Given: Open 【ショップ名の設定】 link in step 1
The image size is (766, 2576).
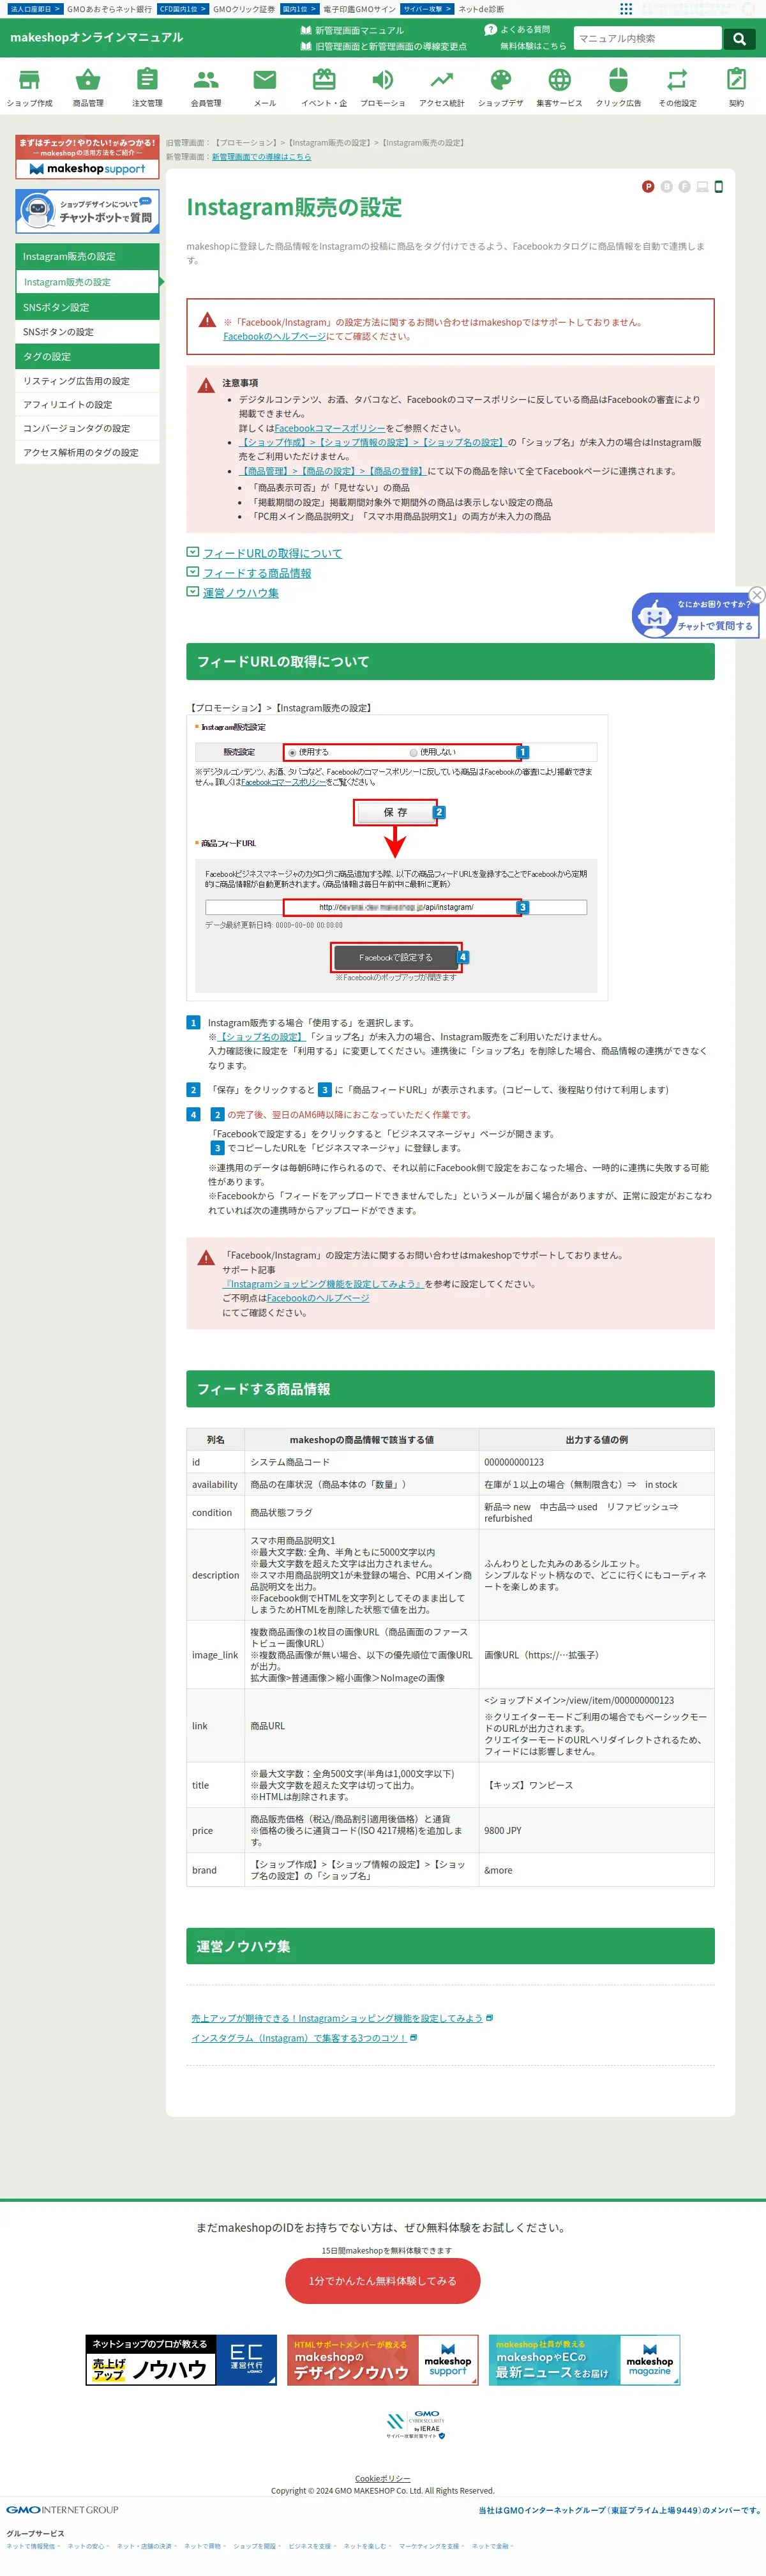Looking at the screenshot, I should click(x=261, y=1037).
